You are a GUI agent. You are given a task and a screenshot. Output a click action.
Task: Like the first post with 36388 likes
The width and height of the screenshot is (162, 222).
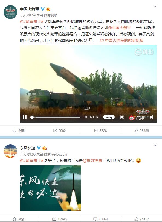tap(141, 131)
